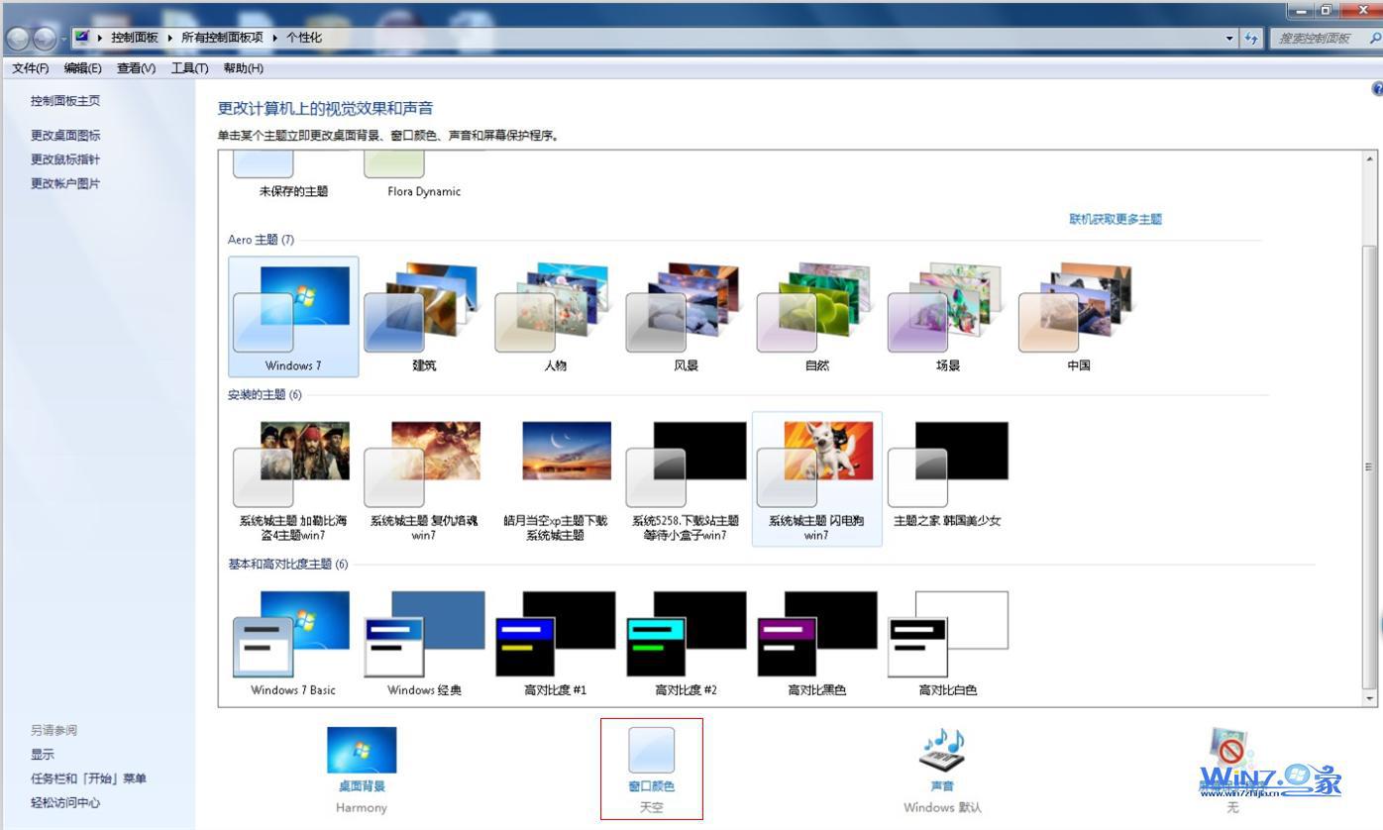The image size is (1383, 830).
Task: Click the Aero 主题 (7) group header
Action: click(261, 240)
